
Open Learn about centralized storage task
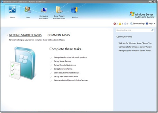coord(66,73)
